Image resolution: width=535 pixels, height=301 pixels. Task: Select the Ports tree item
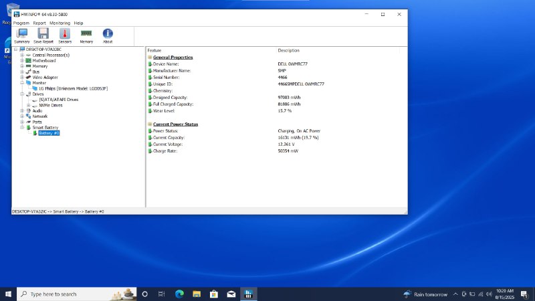37,122
